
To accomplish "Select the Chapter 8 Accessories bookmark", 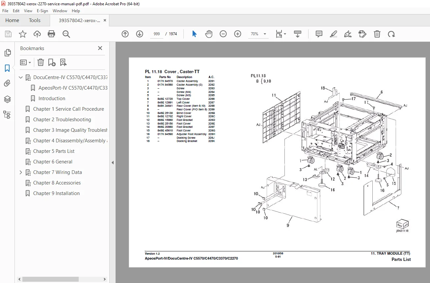I will [57, 183].
